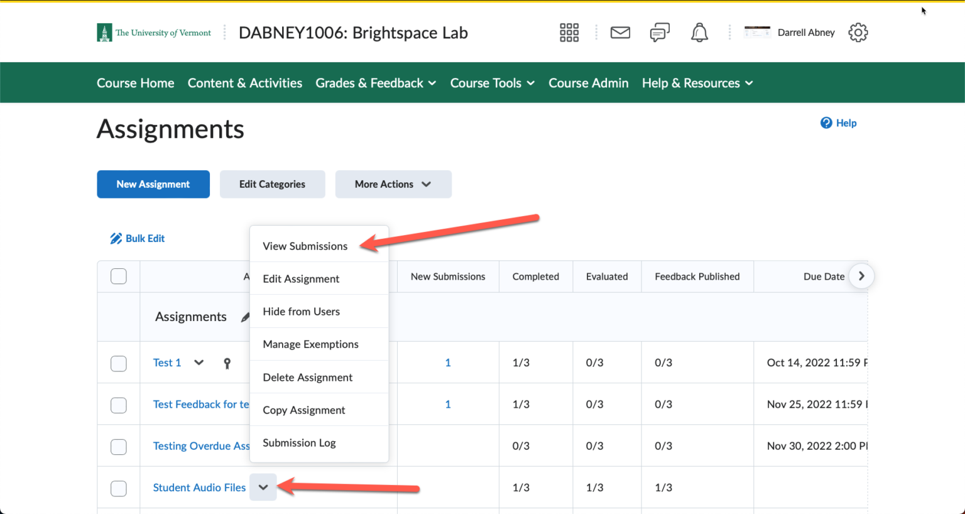This screenshot has height=514, width=965.
Task: Click the edit pencil next to Assignments category
Action: [x=244, y=317]
